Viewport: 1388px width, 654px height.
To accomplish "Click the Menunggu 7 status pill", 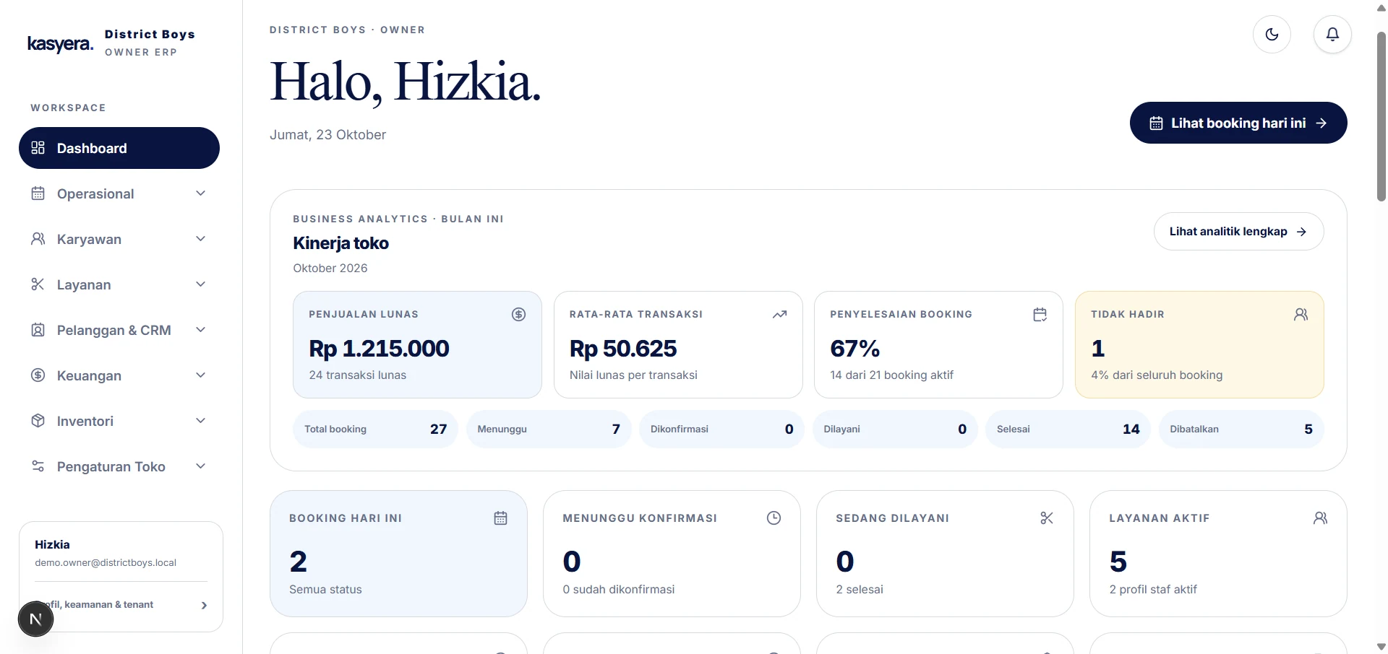I will click(x=549, y=429).
